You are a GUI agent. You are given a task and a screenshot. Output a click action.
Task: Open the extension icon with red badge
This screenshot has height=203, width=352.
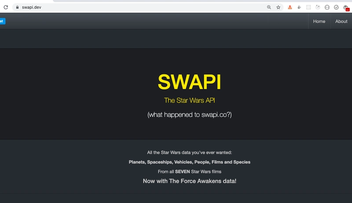tap(346, 7)
